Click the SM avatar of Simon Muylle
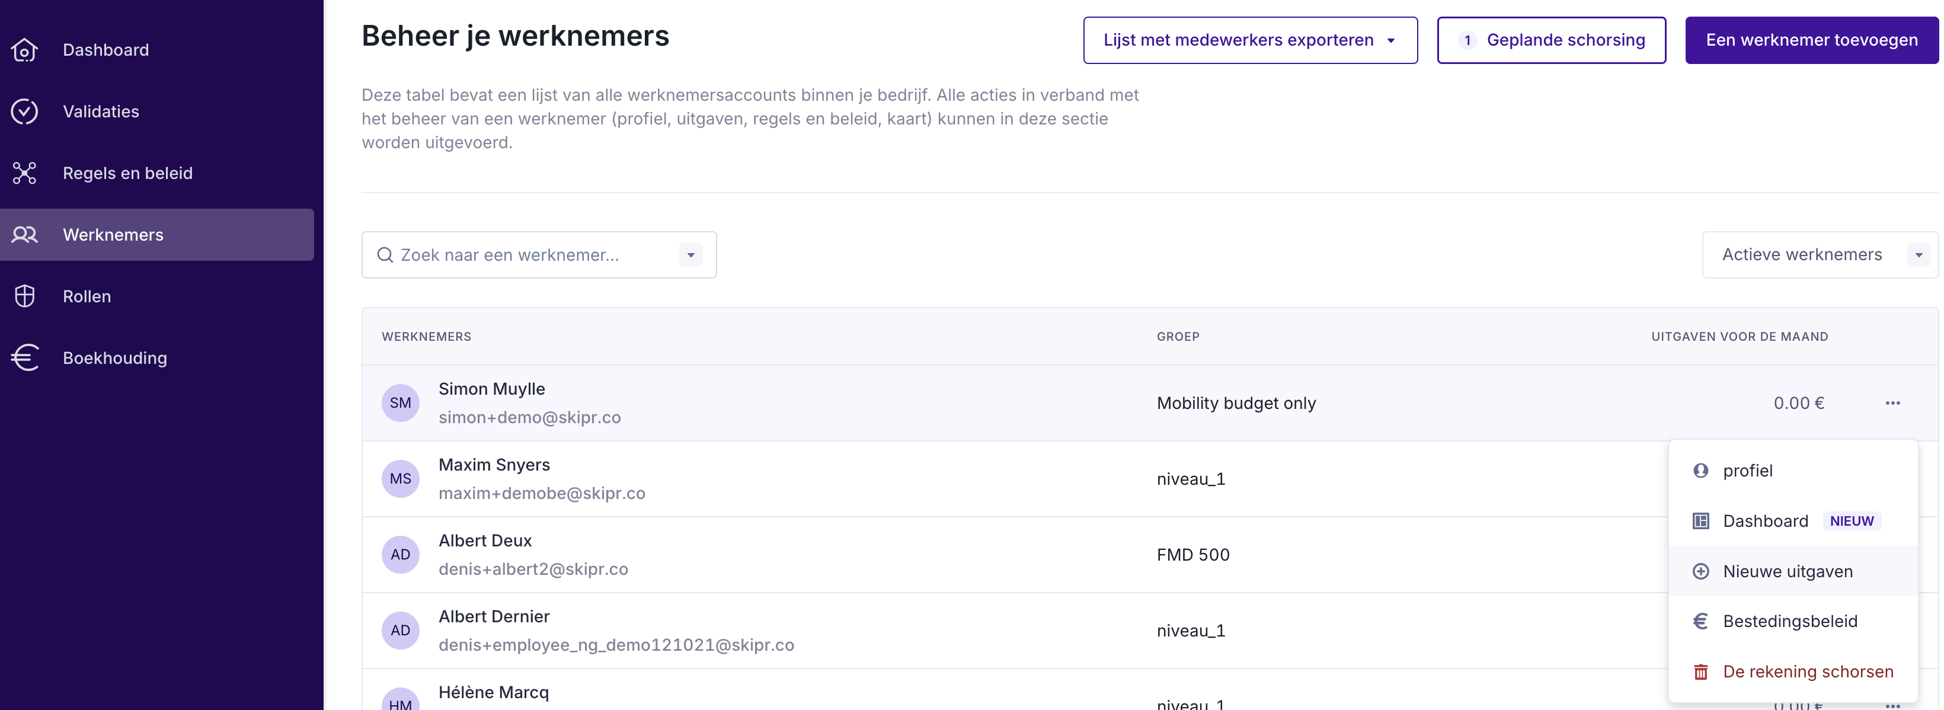1944x710 pixels. click(x=400, y=403)
